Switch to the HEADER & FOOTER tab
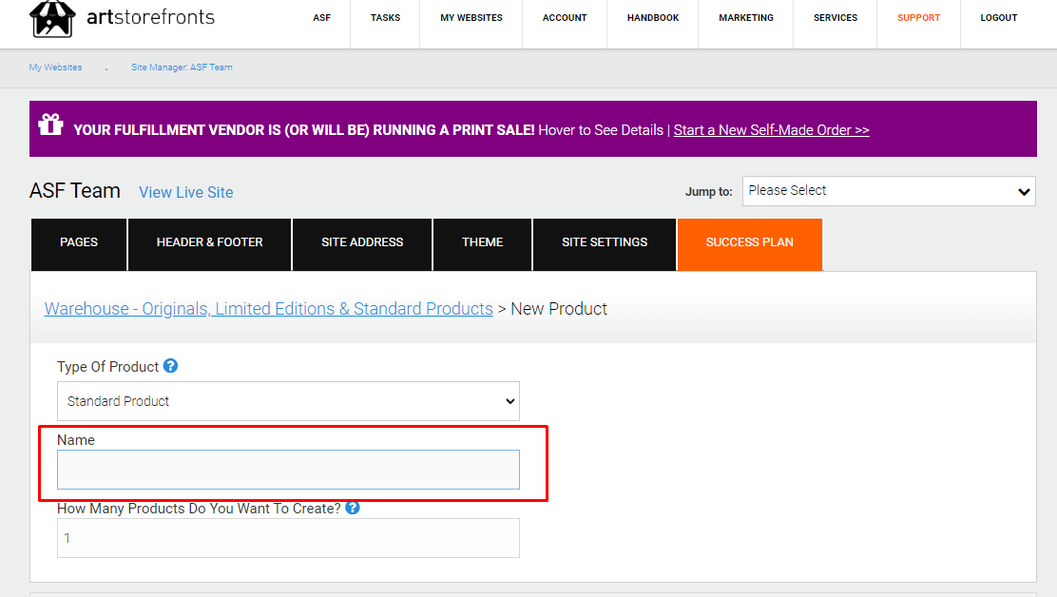This screenshot has width=1057, height=597. click(x=210, y=242)
